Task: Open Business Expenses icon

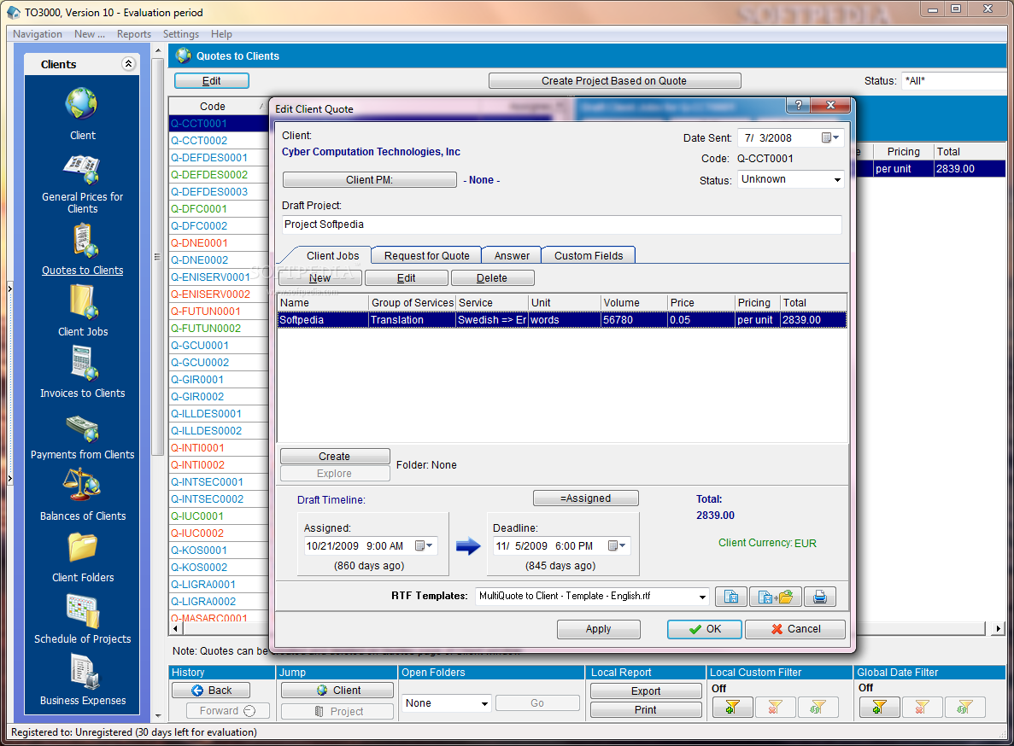Action: click(84, 672)
